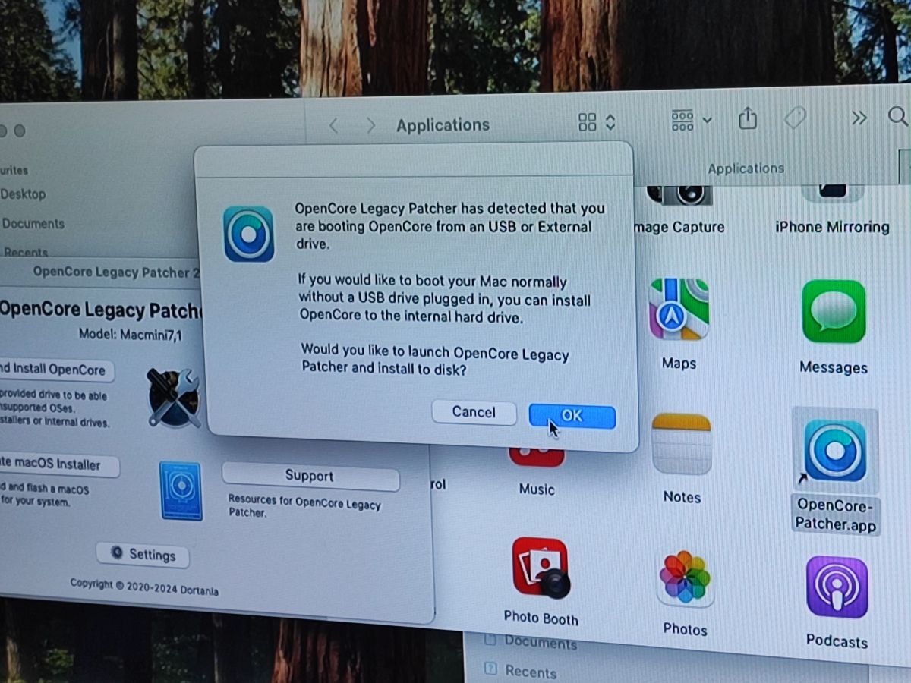Open Image Capture in Finder
Image resolution: width=911 pixels, height=683 pixels.
pyautogui.click(x=679, y=194)
